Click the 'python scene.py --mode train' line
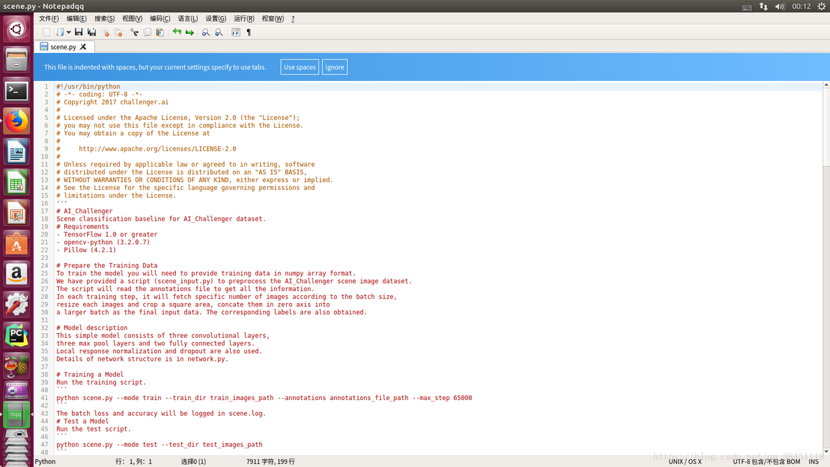Image resolution: width=830 pixels, height=467 pixels. click(x=264, y=397)
